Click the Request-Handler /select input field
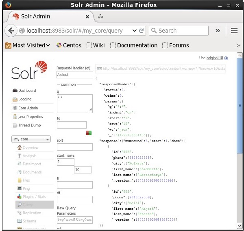This screenshot has width=244, height=231. pyautogui.click(x=74, y=75)
